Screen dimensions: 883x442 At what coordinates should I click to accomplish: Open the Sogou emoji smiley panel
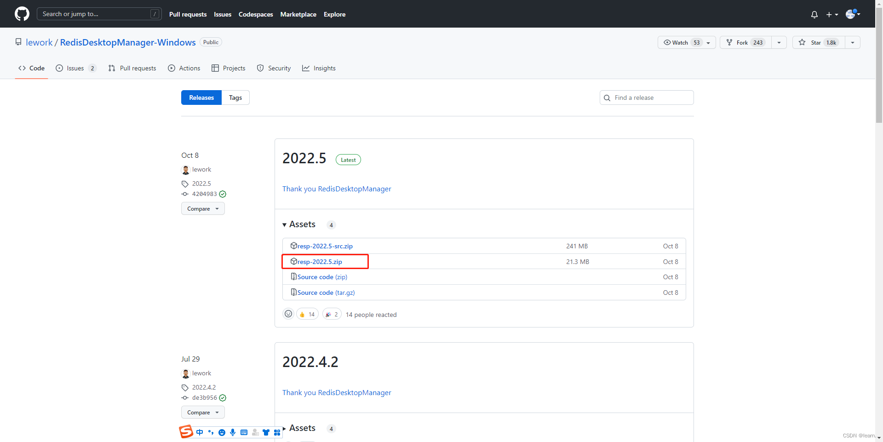[x=222, y=432]
